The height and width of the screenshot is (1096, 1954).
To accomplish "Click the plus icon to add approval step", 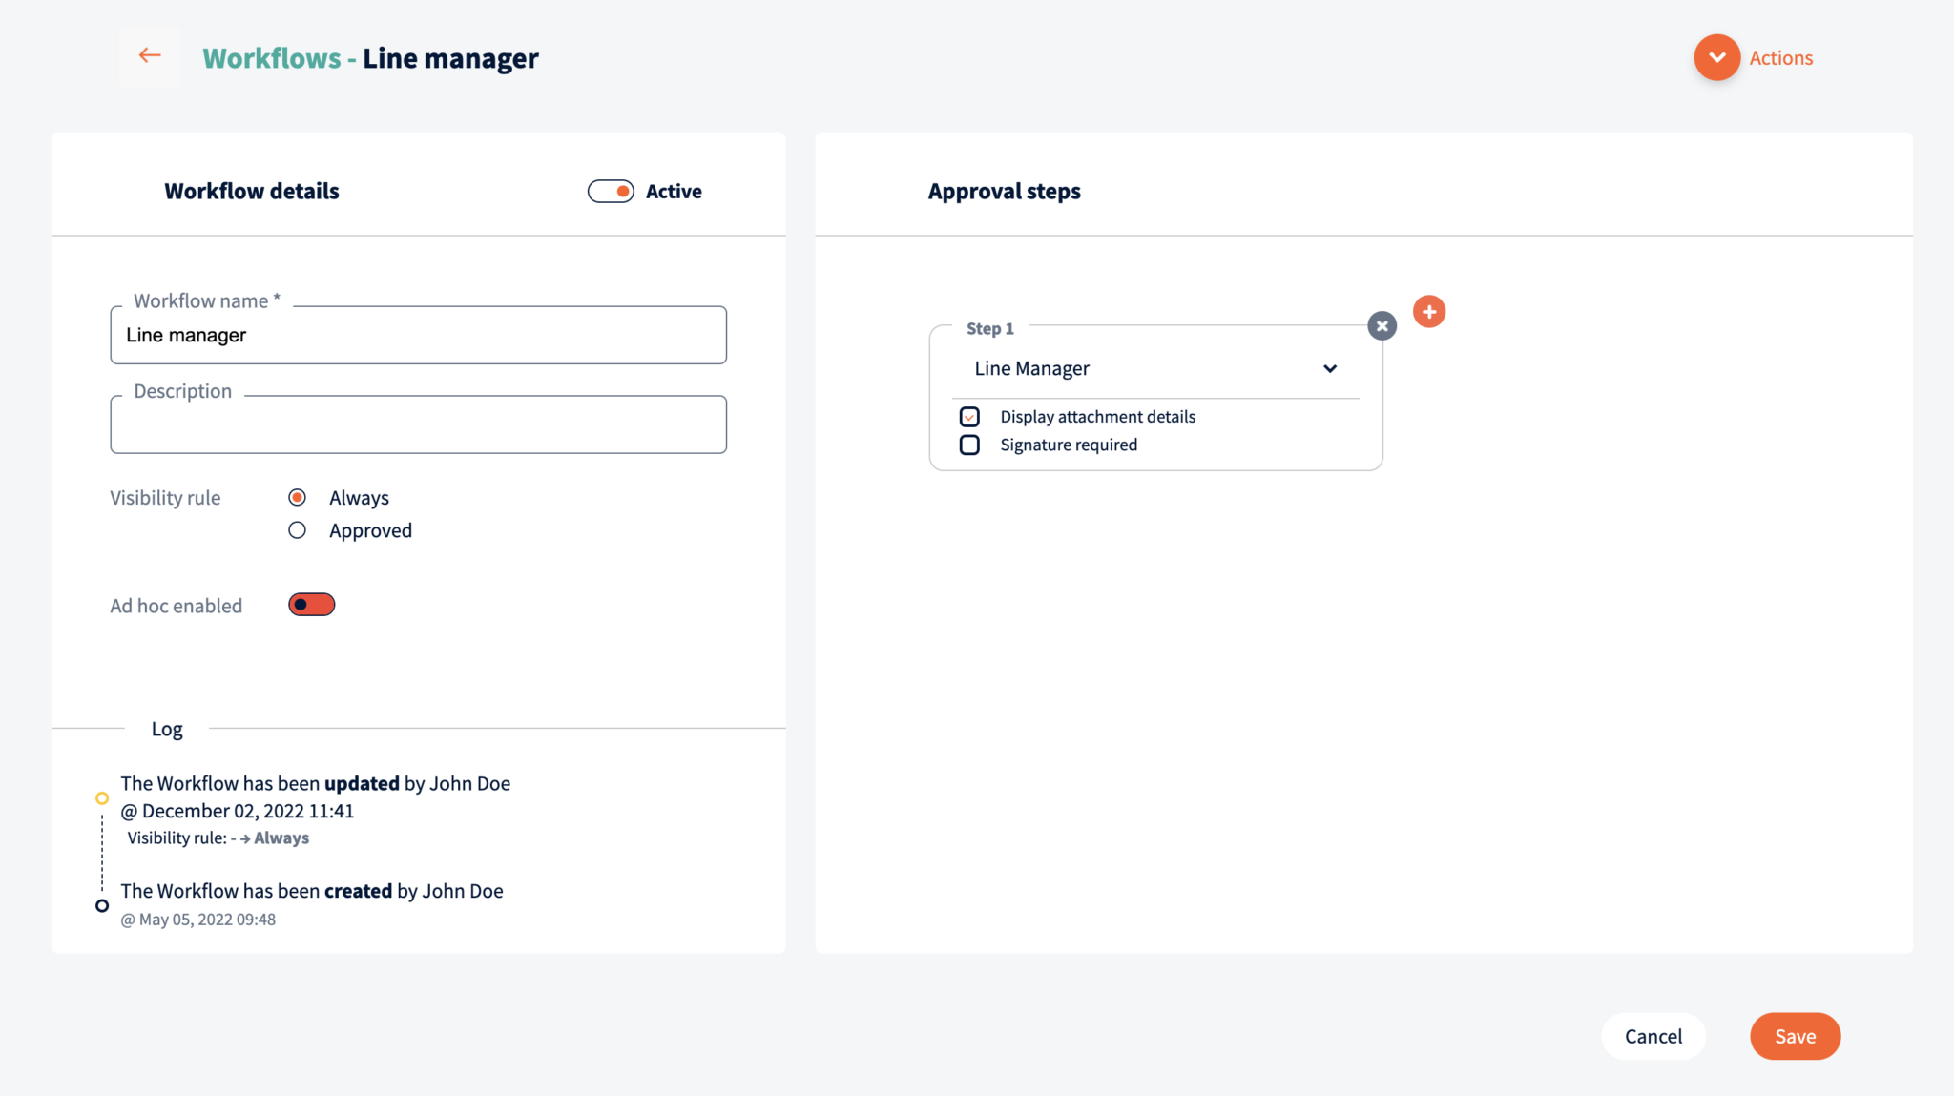I will [x=1428, y=311].
